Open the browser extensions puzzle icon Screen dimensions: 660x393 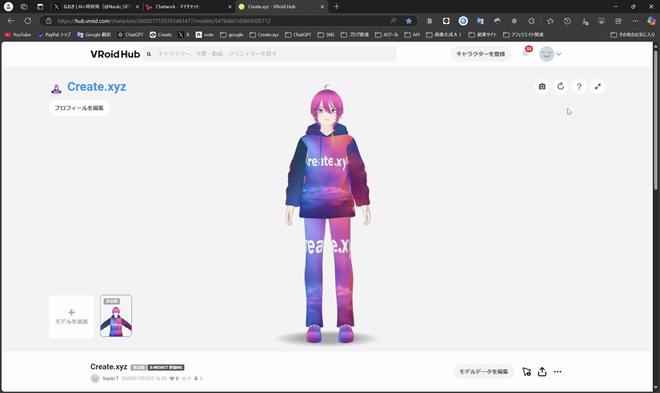[532, 21]
